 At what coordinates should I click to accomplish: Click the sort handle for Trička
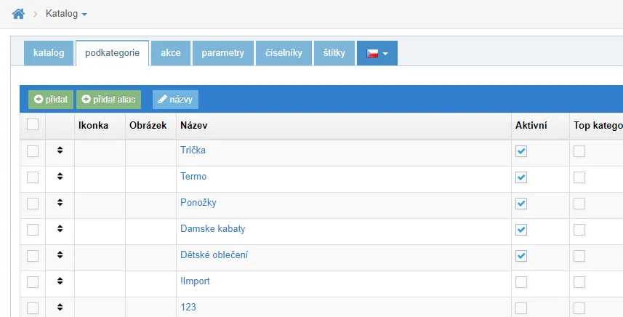60,150
